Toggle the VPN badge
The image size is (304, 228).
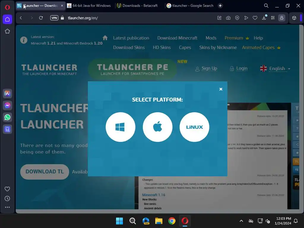[54, 18]
